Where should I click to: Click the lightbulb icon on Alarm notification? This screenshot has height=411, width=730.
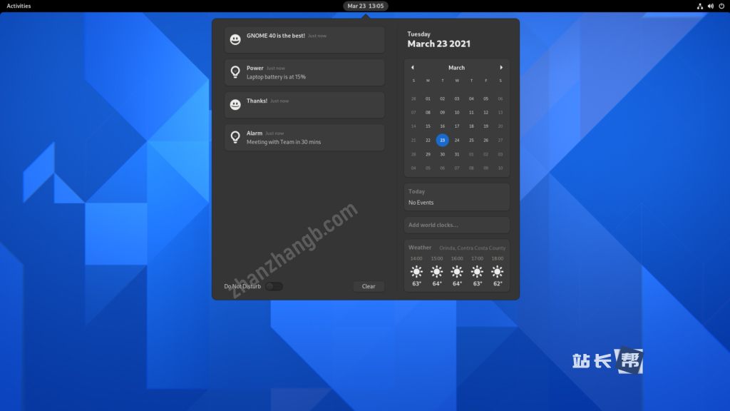pos(235,137)
